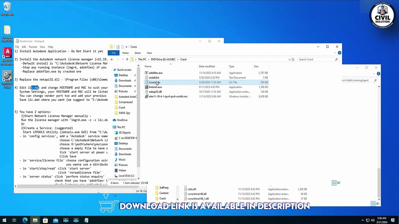Open Explorer help question mark icon
Image resolution: width=399 pixels, height=224 pixels.
click(x=339, y=53)
